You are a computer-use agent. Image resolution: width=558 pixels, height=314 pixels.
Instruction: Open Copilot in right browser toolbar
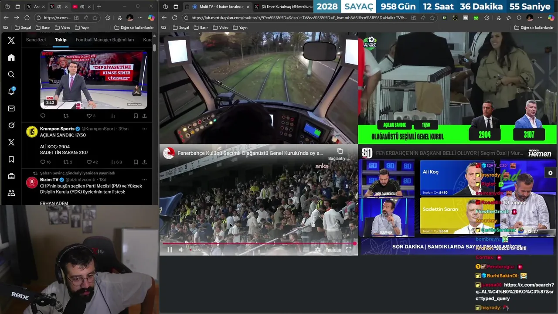point(551,17)
